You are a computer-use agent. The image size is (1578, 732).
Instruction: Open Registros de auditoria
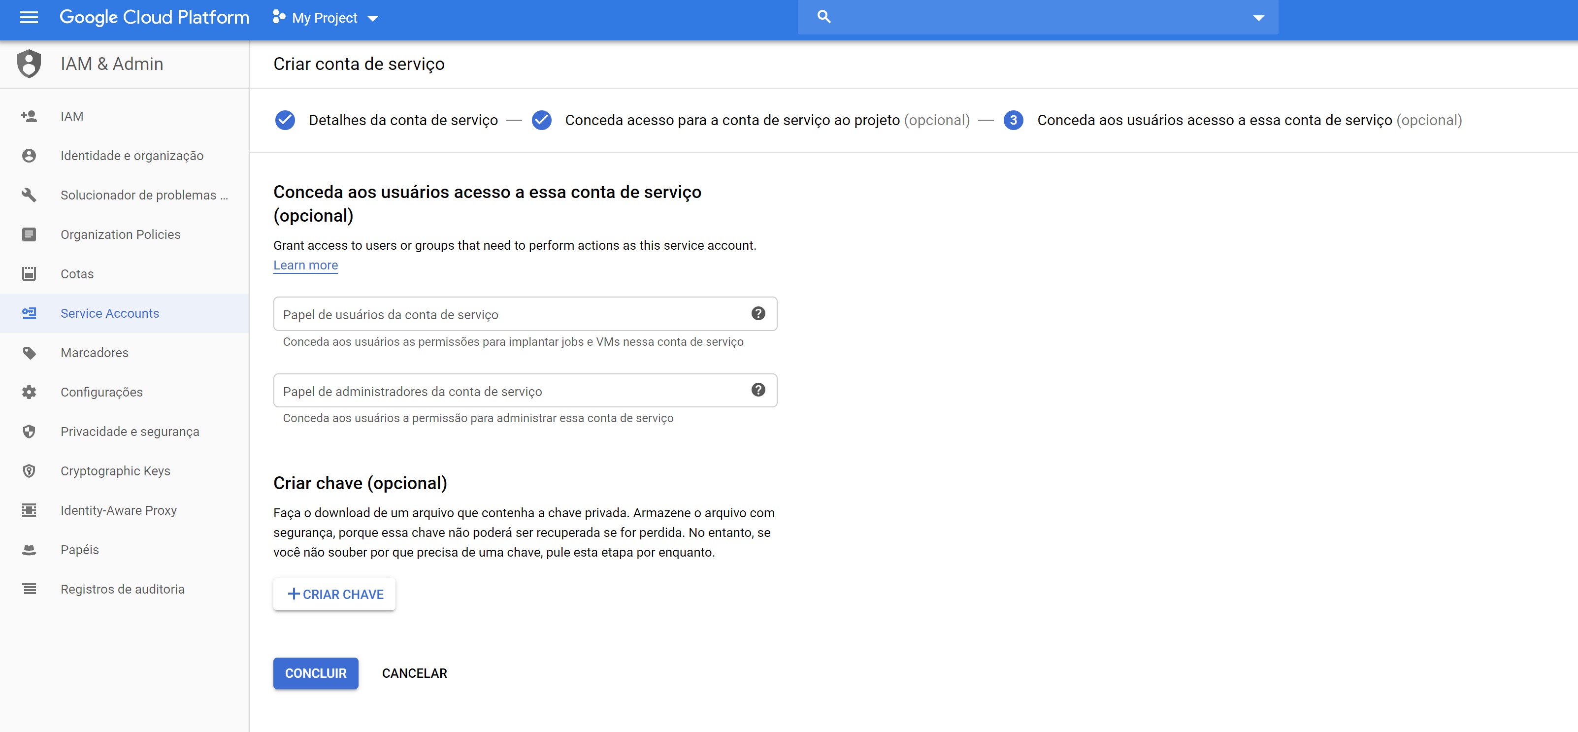pyautogui.click(x=124, y=589)
